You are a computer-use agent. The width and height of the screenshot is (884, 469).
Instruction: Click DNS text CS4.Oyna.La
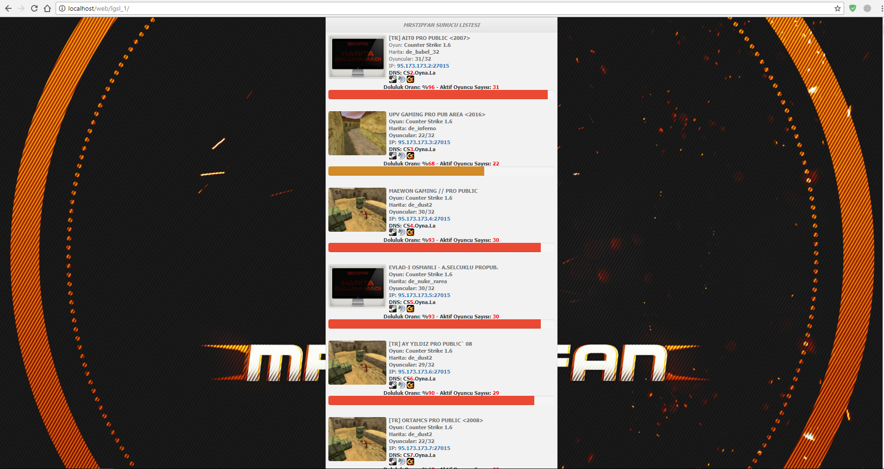[x=419, y=226]
